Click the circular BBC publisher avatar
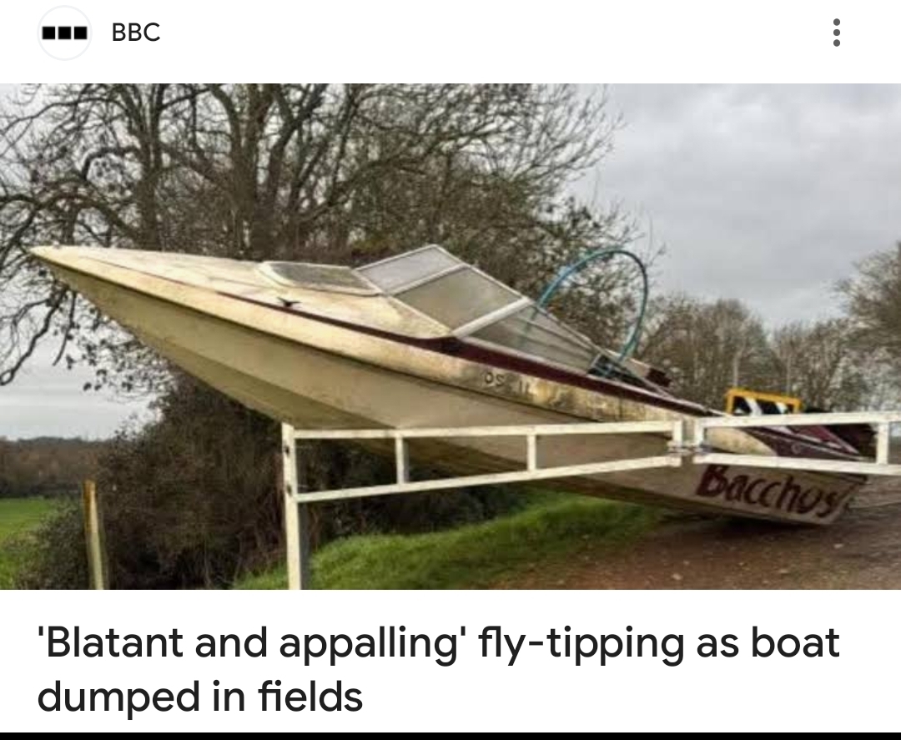This screenshot has width=901, height=740. click(64, 33)
